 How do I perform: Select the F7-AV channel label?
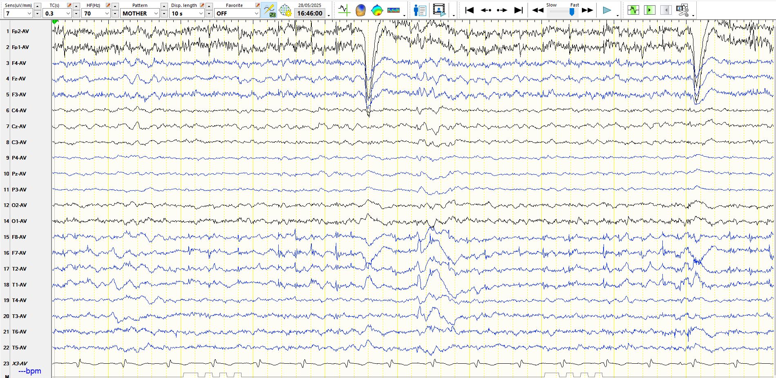[x=19, y=253]
